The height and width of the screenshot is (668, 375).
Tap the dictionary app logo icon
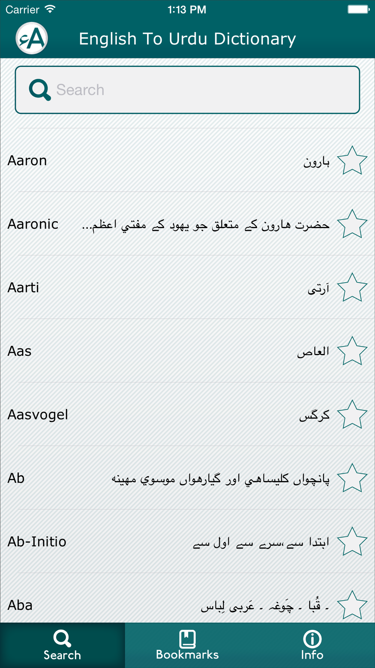[x=32, y=38]
